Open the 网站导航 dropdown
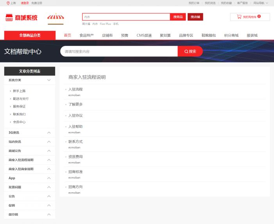 coord(261,3)
